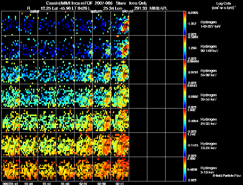243x185 pixels.
Task: Select the 90-149 keV panel at 02:11
Action: click(x=120, y=48)
